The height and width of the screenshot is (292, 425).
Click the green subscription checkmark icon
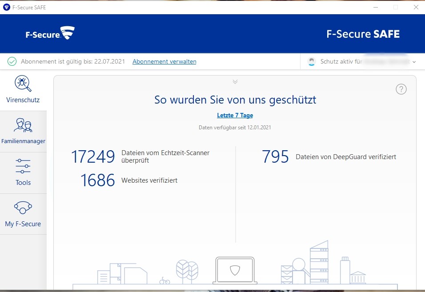[12, 61]
